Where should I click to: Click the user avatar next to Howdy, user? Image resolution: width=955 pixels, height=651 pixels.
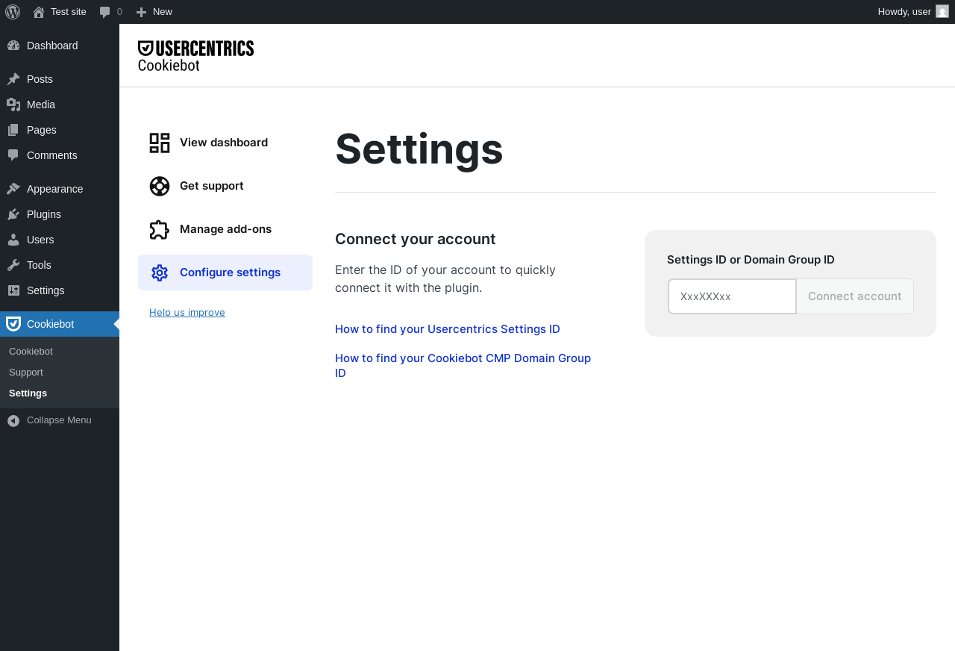(x=942, y=11)
